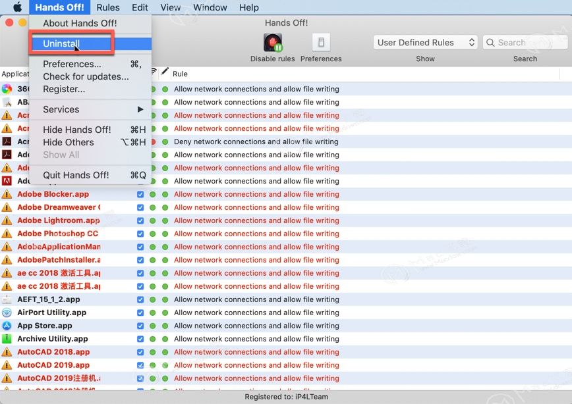Open the User Defined Rules dropdown
The height and width of the screenshot is (404, 572).
[x=425, y=43]
